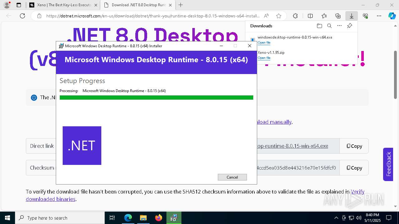399x224 pixels.
Task: Open Edge Settings and more menu
Action: 379,16
